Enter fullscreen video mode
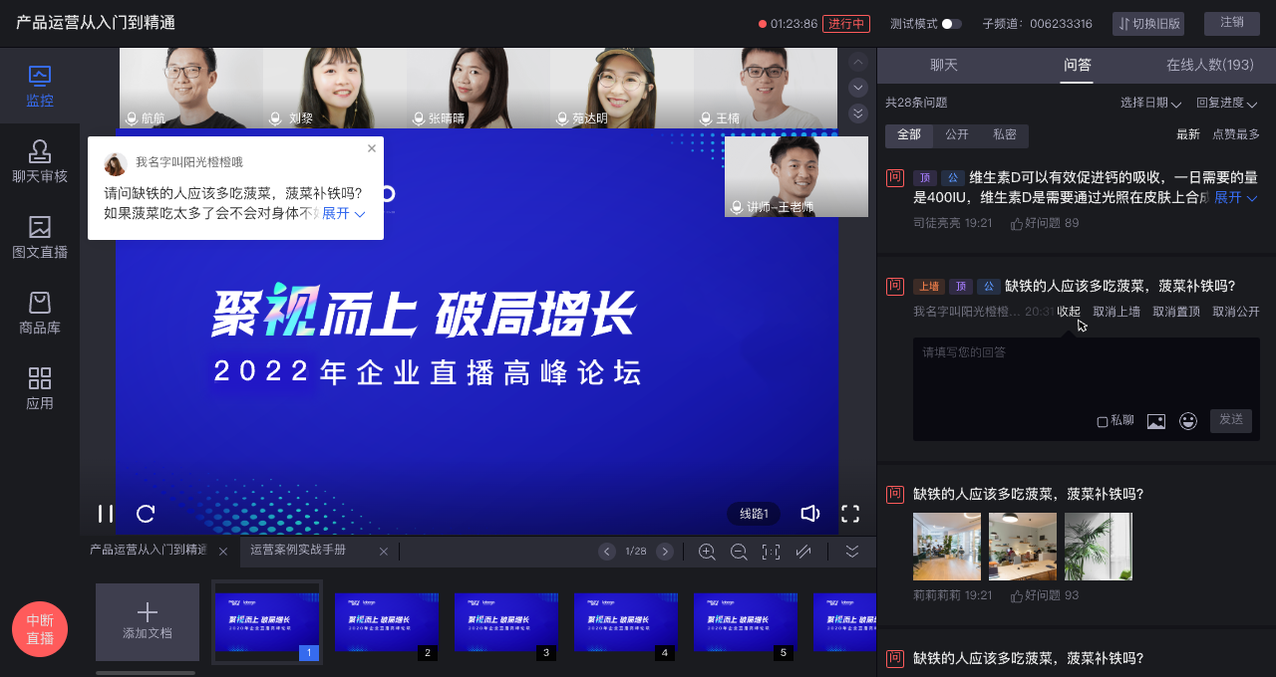The height and width of the screenshot is (677, 1276). [x=850, y=514]
